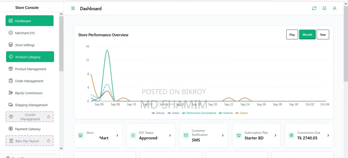Click the Courier Management cube icon
This screenshot has height=158, width=348.
[11, 117]
